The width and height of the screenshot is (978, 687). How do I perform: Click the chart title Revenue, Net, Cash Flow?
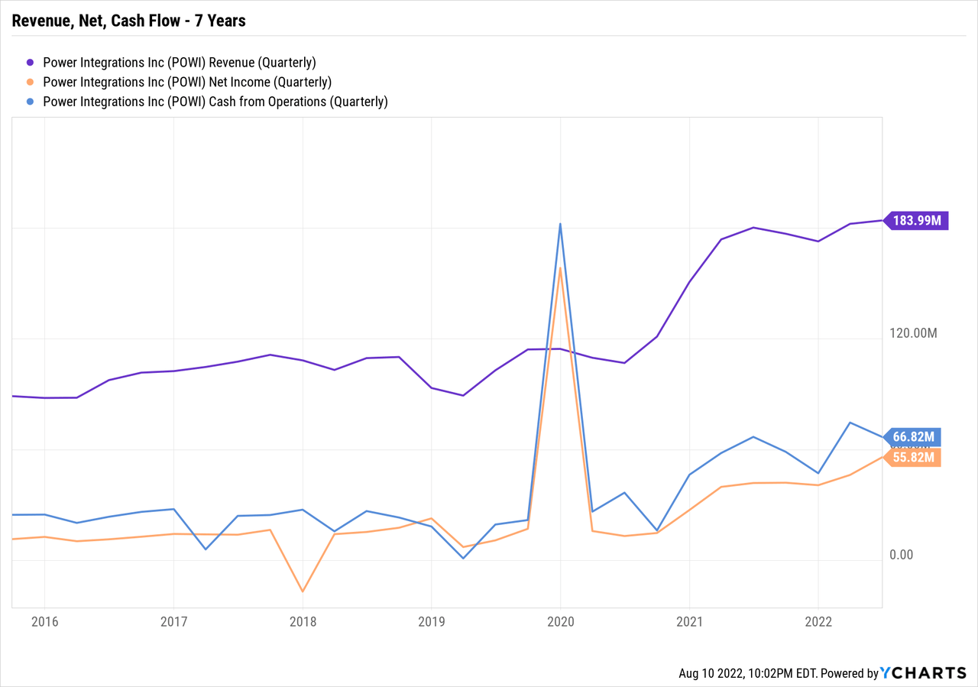pos(129,21)
